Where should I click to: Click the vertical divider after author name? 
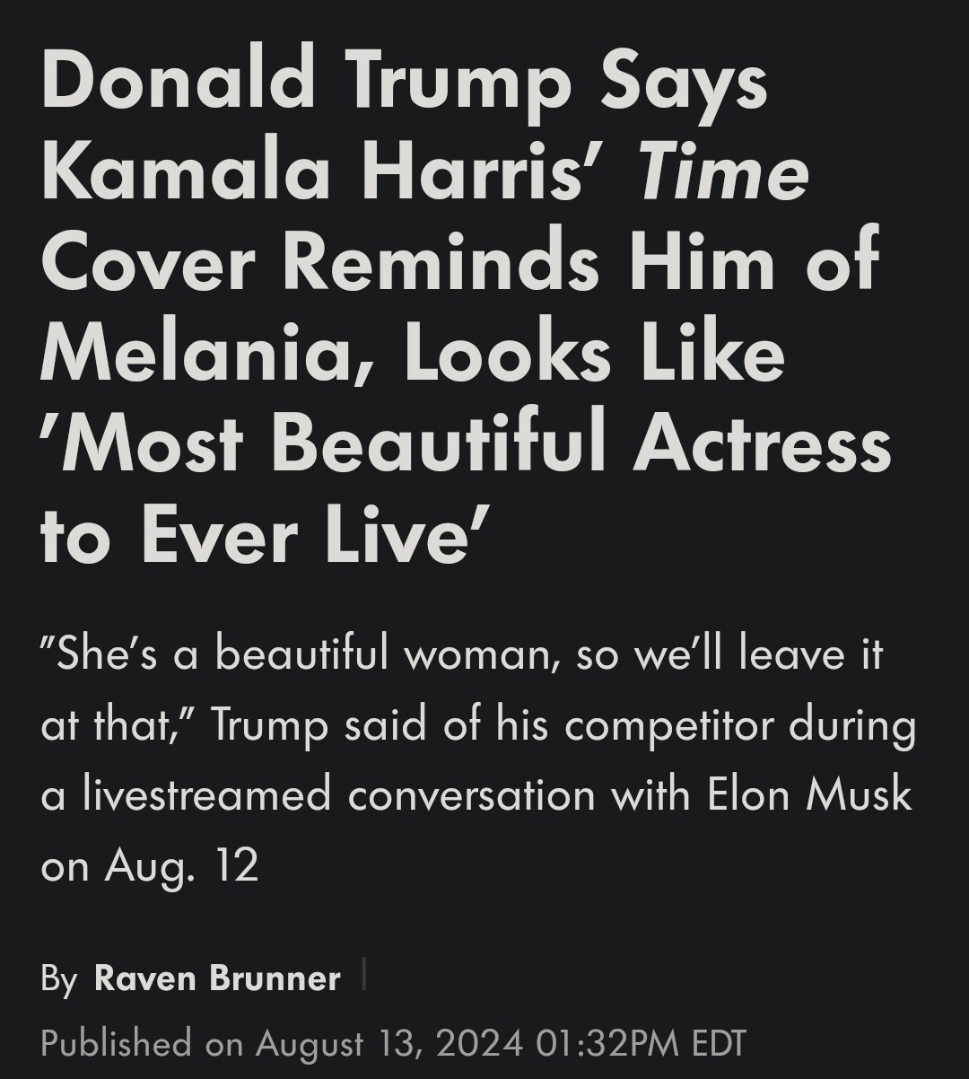tap(363, 974)
